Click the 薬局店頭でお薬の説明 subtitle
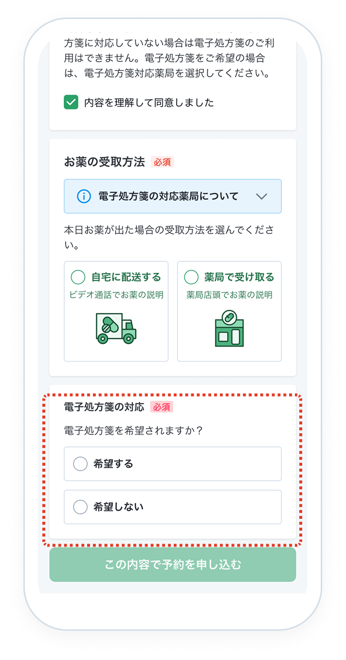Viewport: 346px width, 660px height. click(x=230, y=295)
